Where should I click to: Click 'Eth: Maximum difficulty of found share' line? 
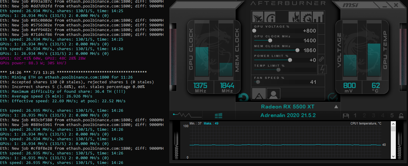pyautogui.click(x=63, y=91)
